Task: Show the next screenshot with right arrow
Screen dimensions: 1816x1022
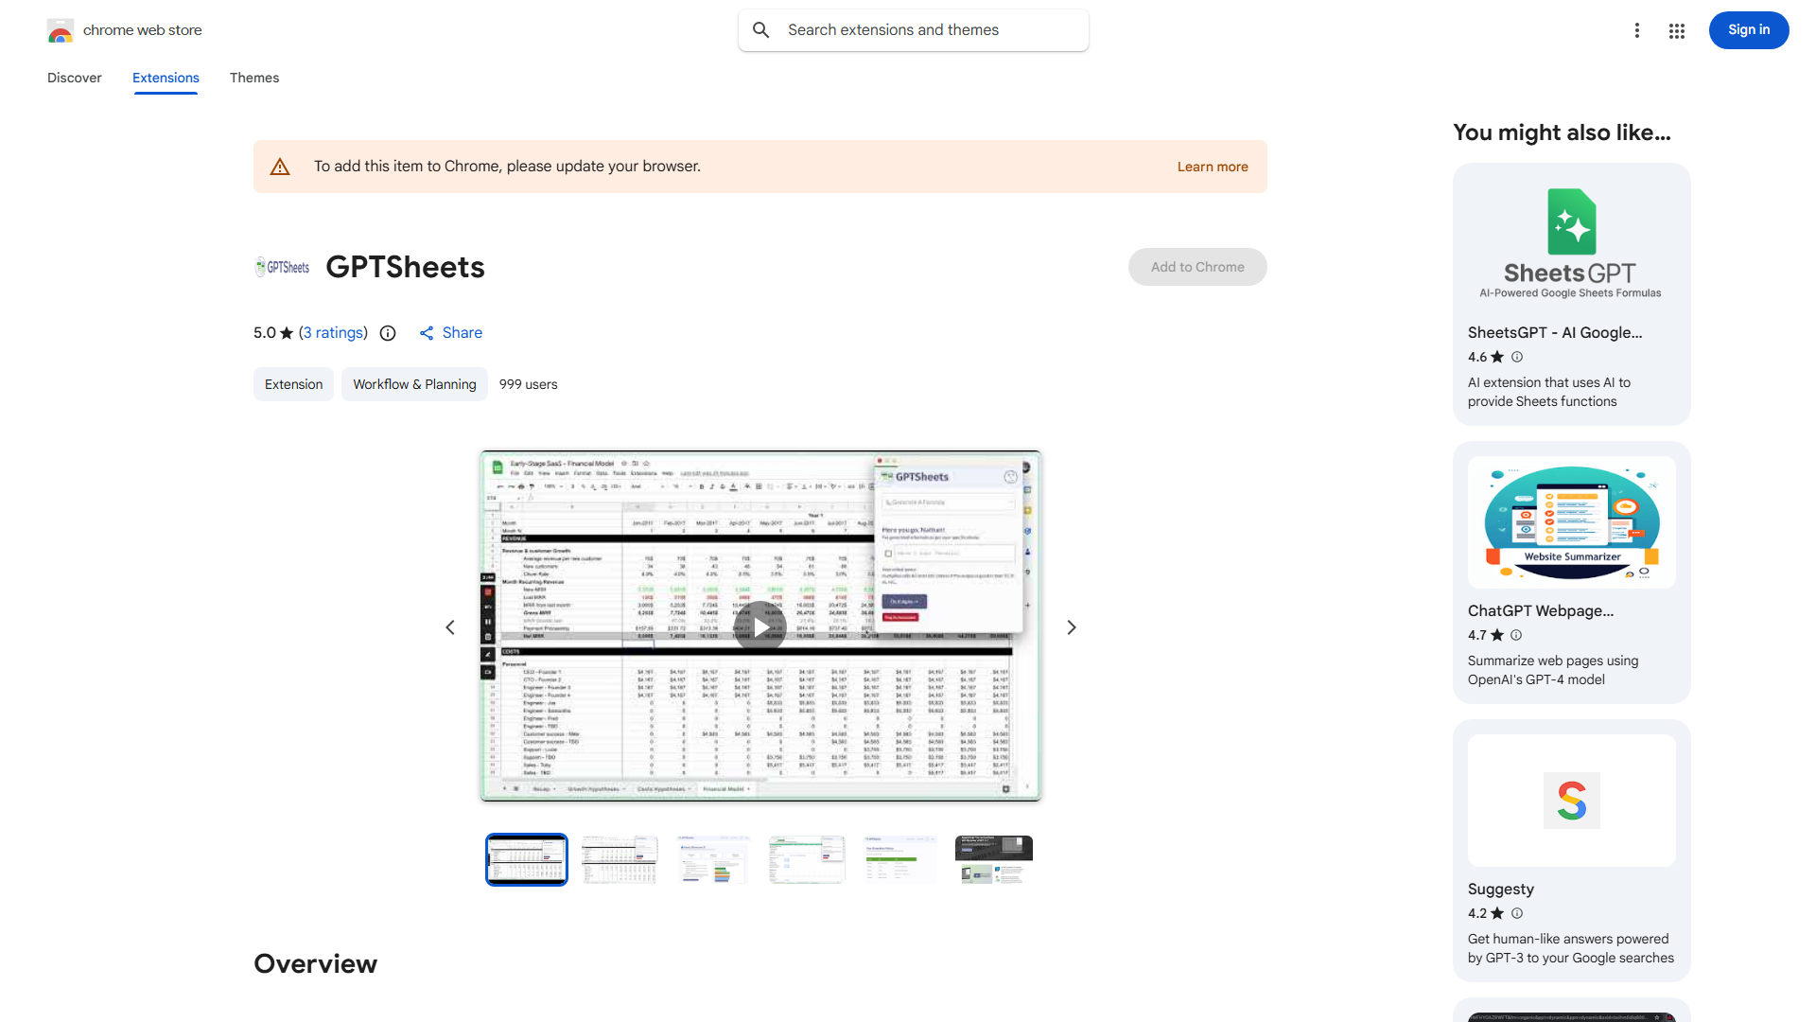Action: coord(1071,626)
